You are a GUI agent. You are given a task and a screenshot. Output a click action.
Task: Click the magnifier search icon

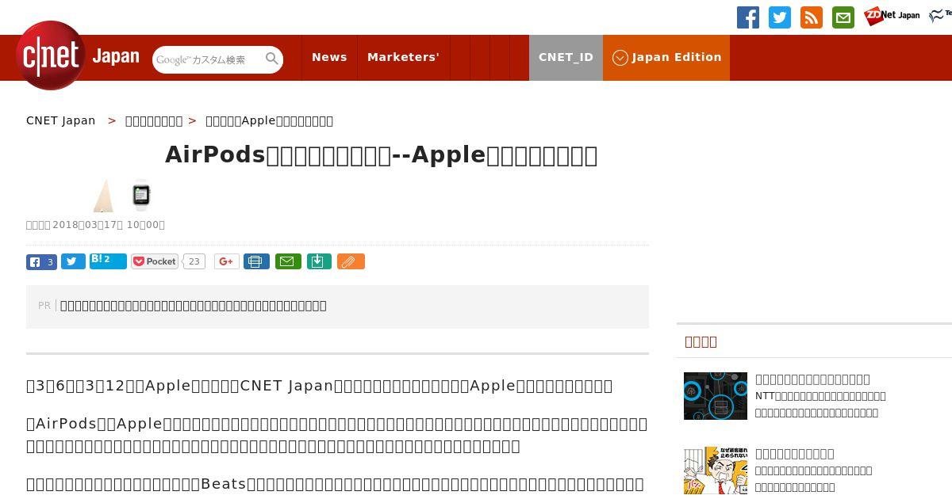tap(272, 59)
